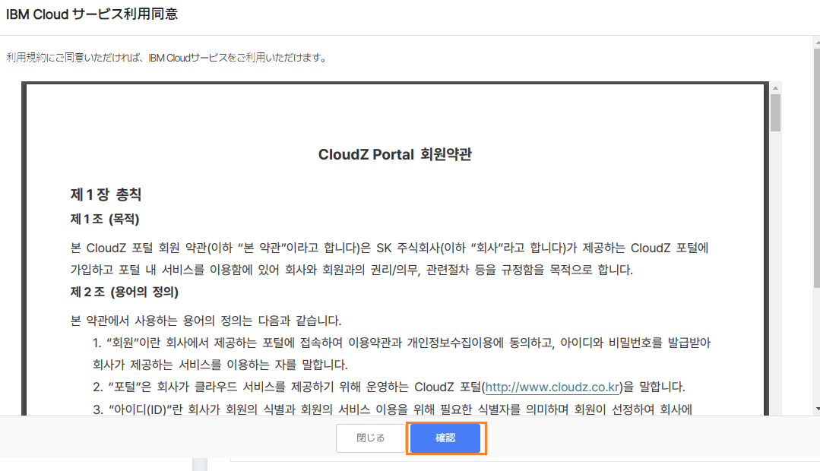Click list item 3 starting with "아이디(ID)"란
This screenshot has height=471, width=820.
pyautogui.click(x=393, y=409)
